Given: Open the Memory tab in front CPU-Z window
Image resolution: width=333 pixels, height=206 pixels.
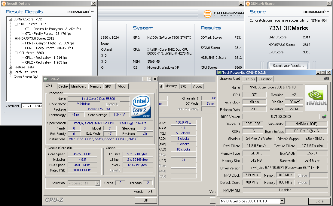Looking at the screenshot, I should point(96,86).
